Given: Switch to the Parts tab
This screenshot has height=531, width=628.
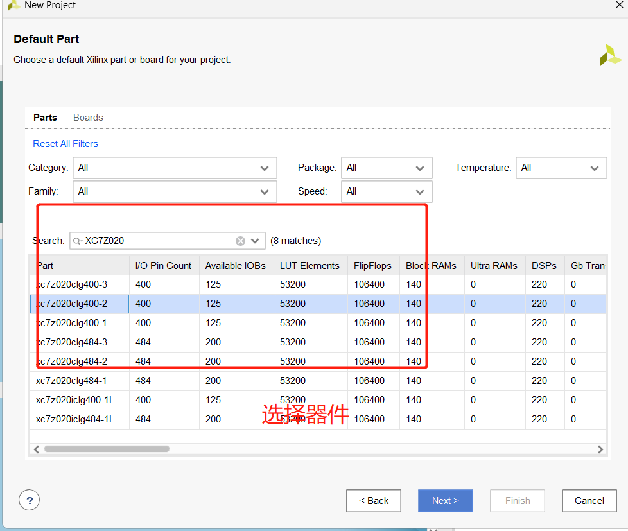Looking at the screenshot, I should click(45, 118).
